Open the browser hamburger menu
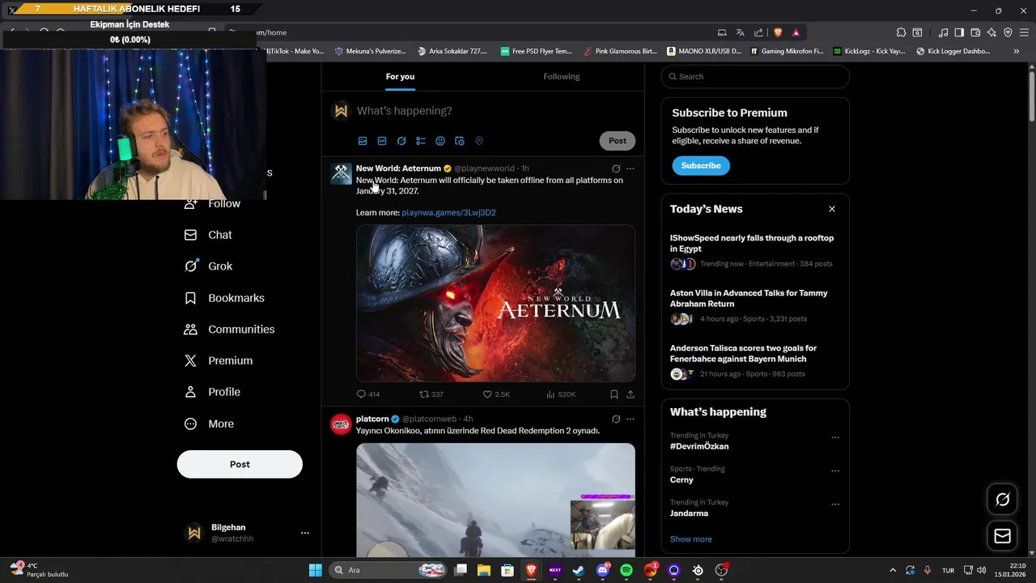 [1024, 32]
